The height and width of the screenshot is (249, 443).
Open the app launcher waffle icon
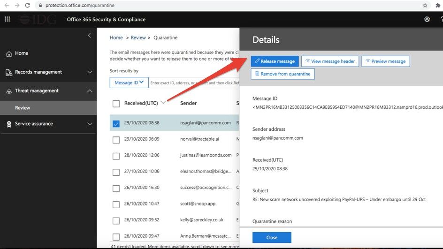coord(8,19)
